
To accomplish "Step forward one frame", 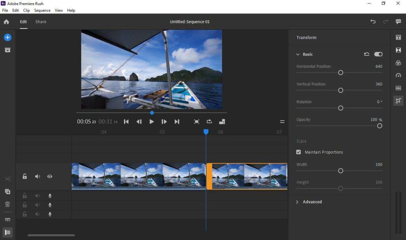I will [164, 122].
